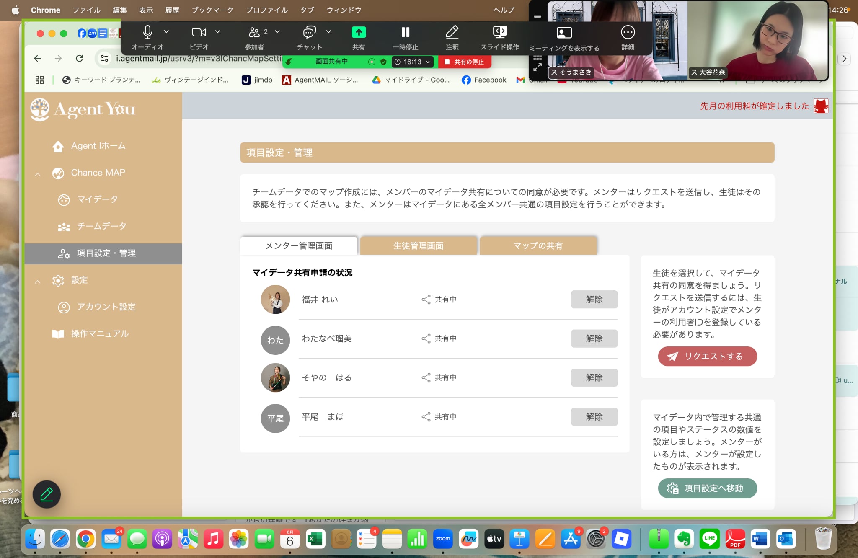Click the 設定 gear icon

tap(58, 280)
